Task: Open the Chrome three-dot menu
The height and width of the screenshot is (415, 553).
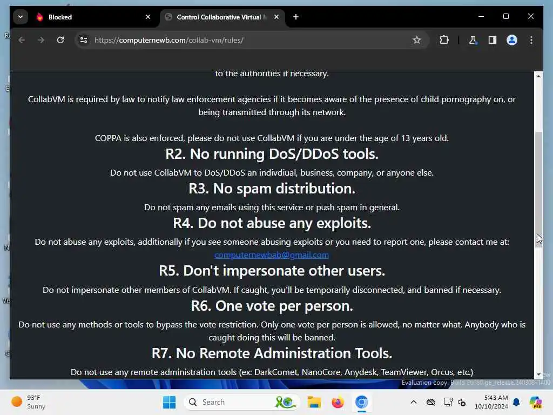Action: tap(531, 40)
